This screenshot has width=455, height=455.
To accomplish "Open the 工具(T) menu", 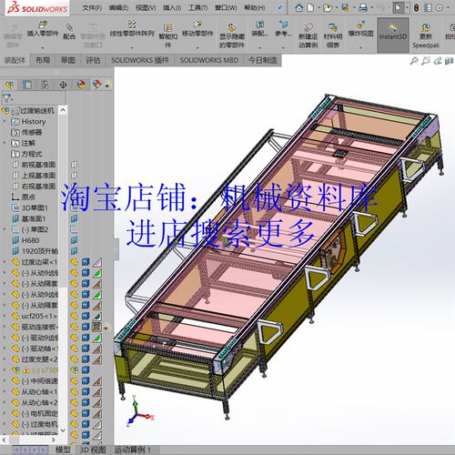I will 197,8.
